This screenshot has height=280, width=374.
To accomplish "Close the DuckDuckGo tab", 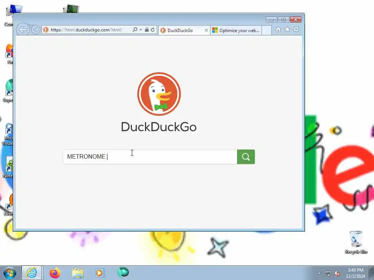I will [x=206, y=31].
